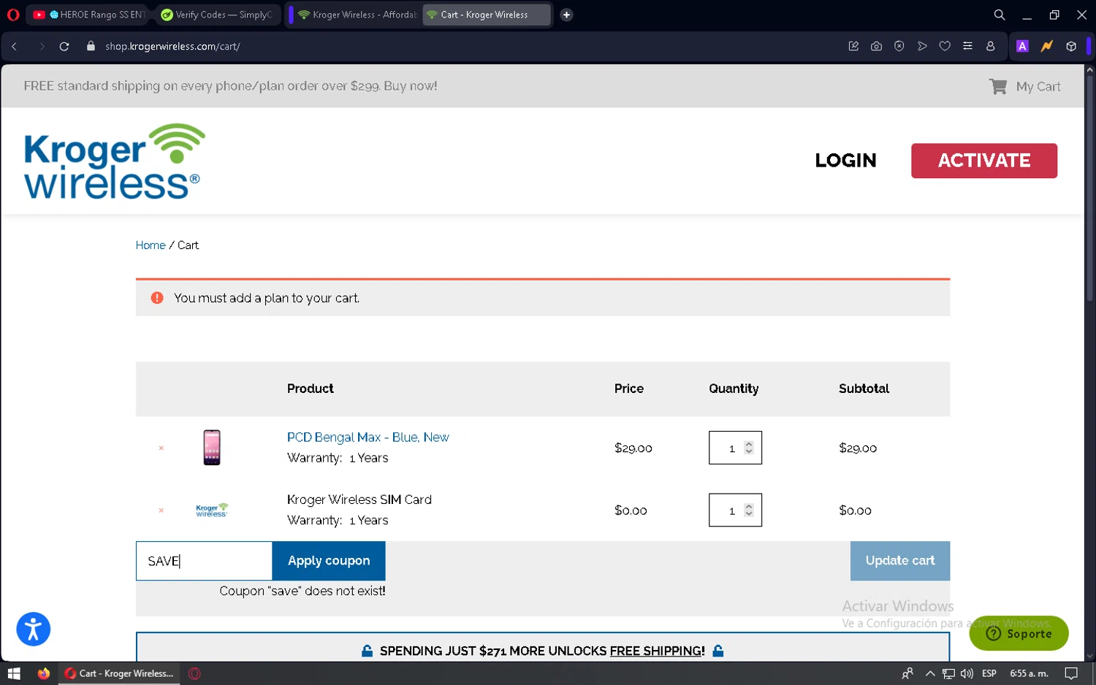Click the Update cart button
Viewport: 1096px width, 685px height.
click(x=900, y=561)
